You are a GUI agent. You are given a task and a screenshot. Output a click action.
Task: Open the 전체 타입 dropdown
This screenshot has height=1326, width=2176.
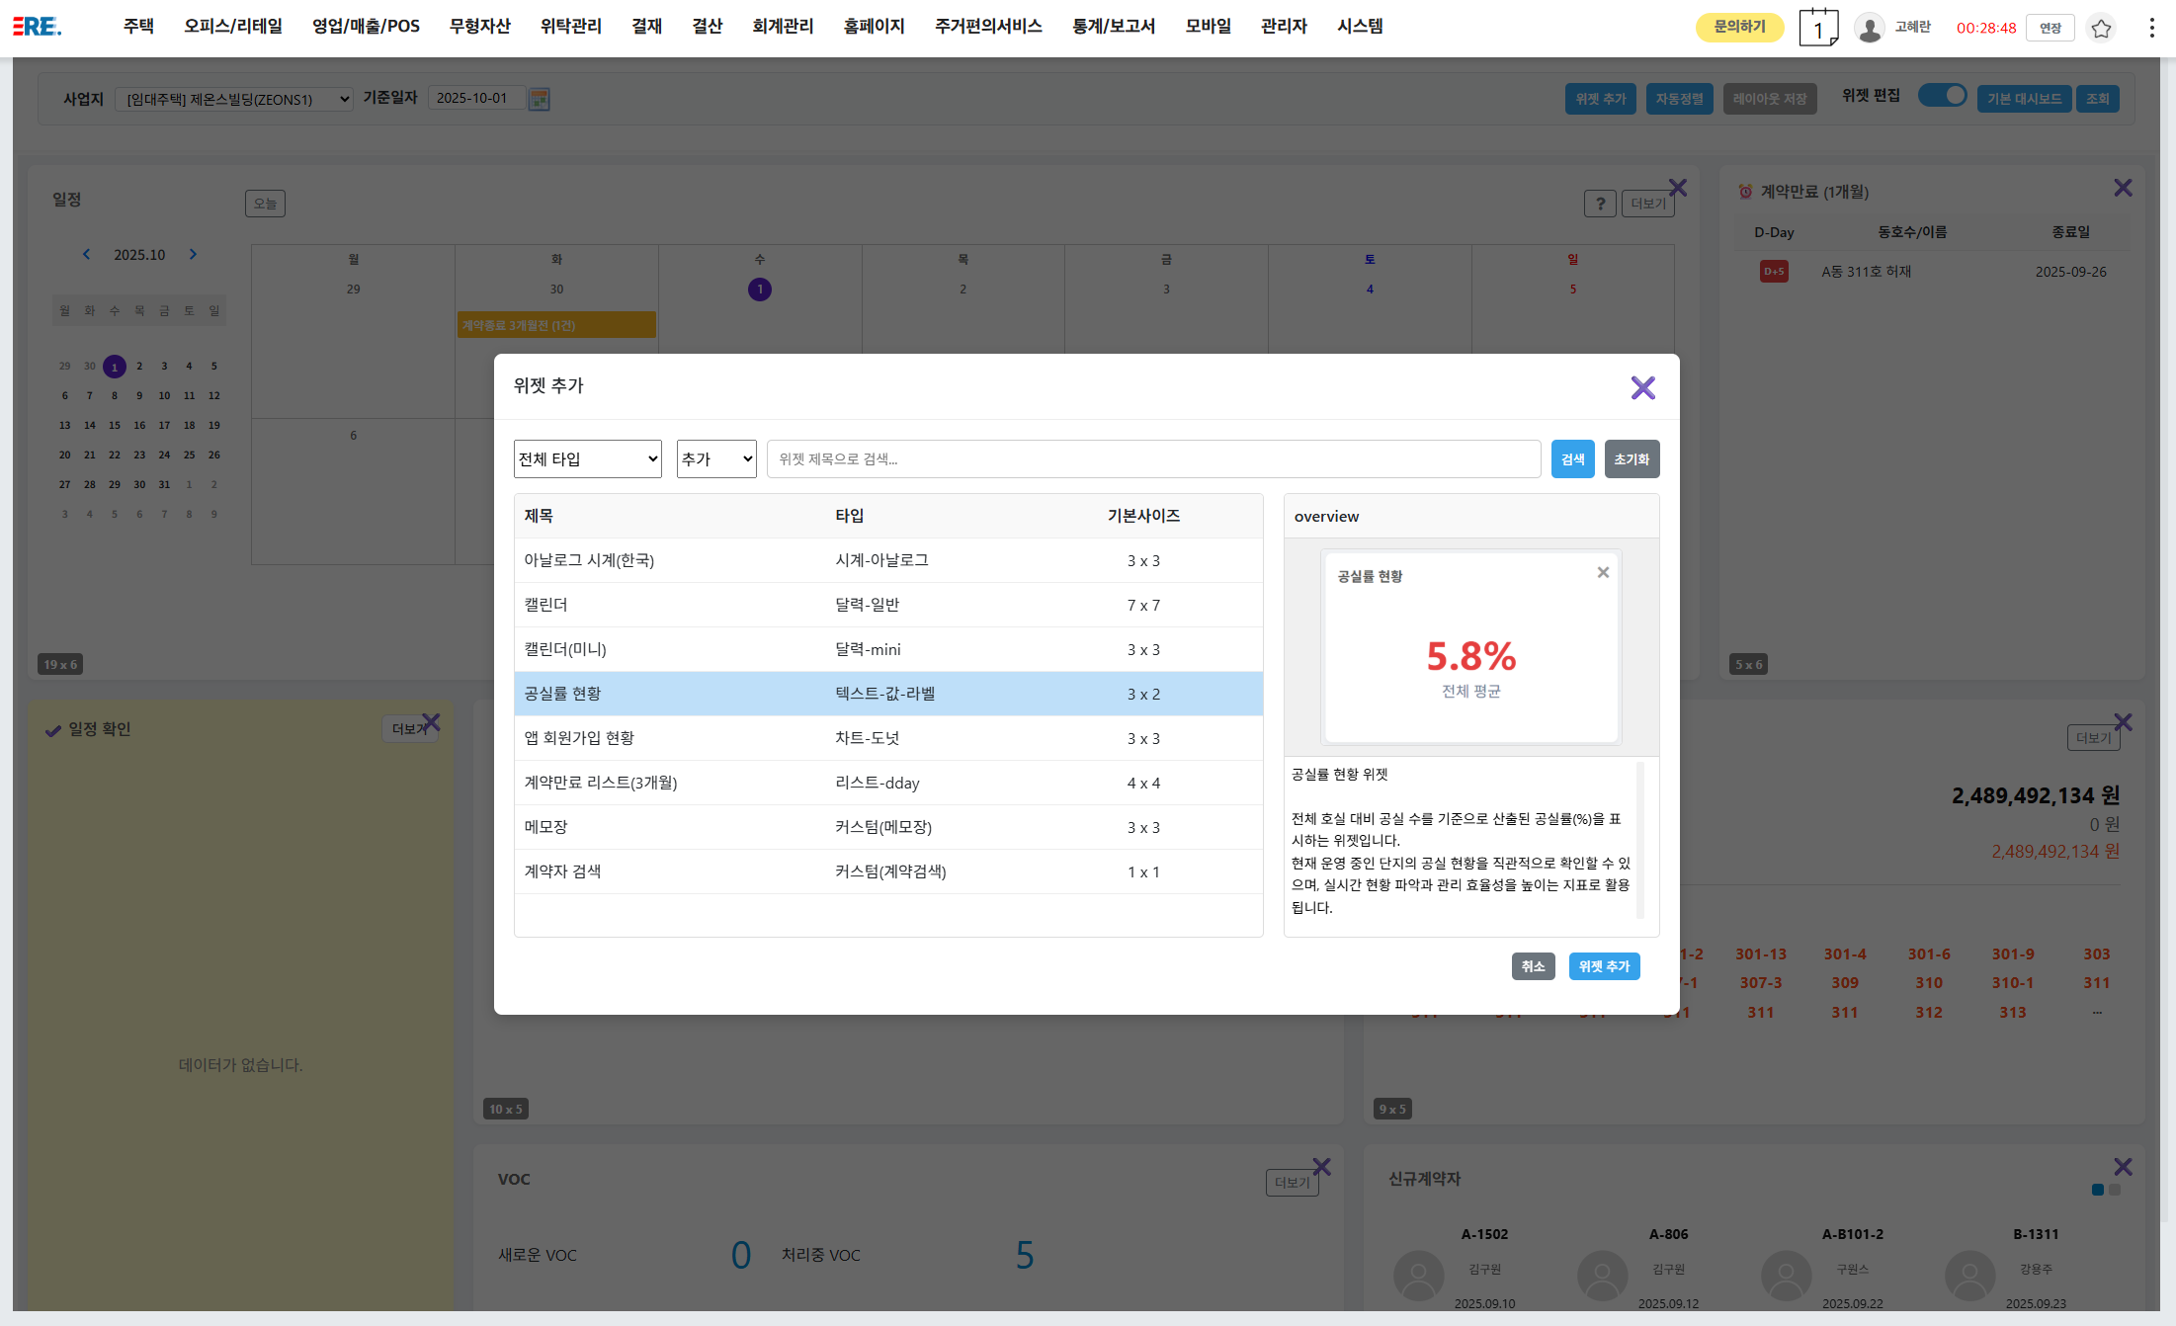(587, 458)
